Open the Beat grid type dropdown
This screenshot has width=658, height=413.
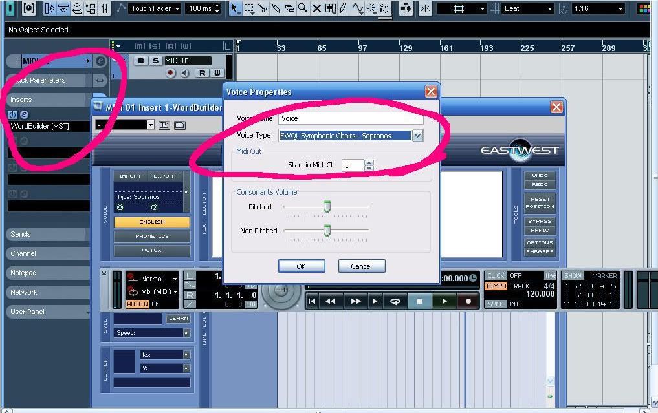pyautogui.click(x=527, y=8)
